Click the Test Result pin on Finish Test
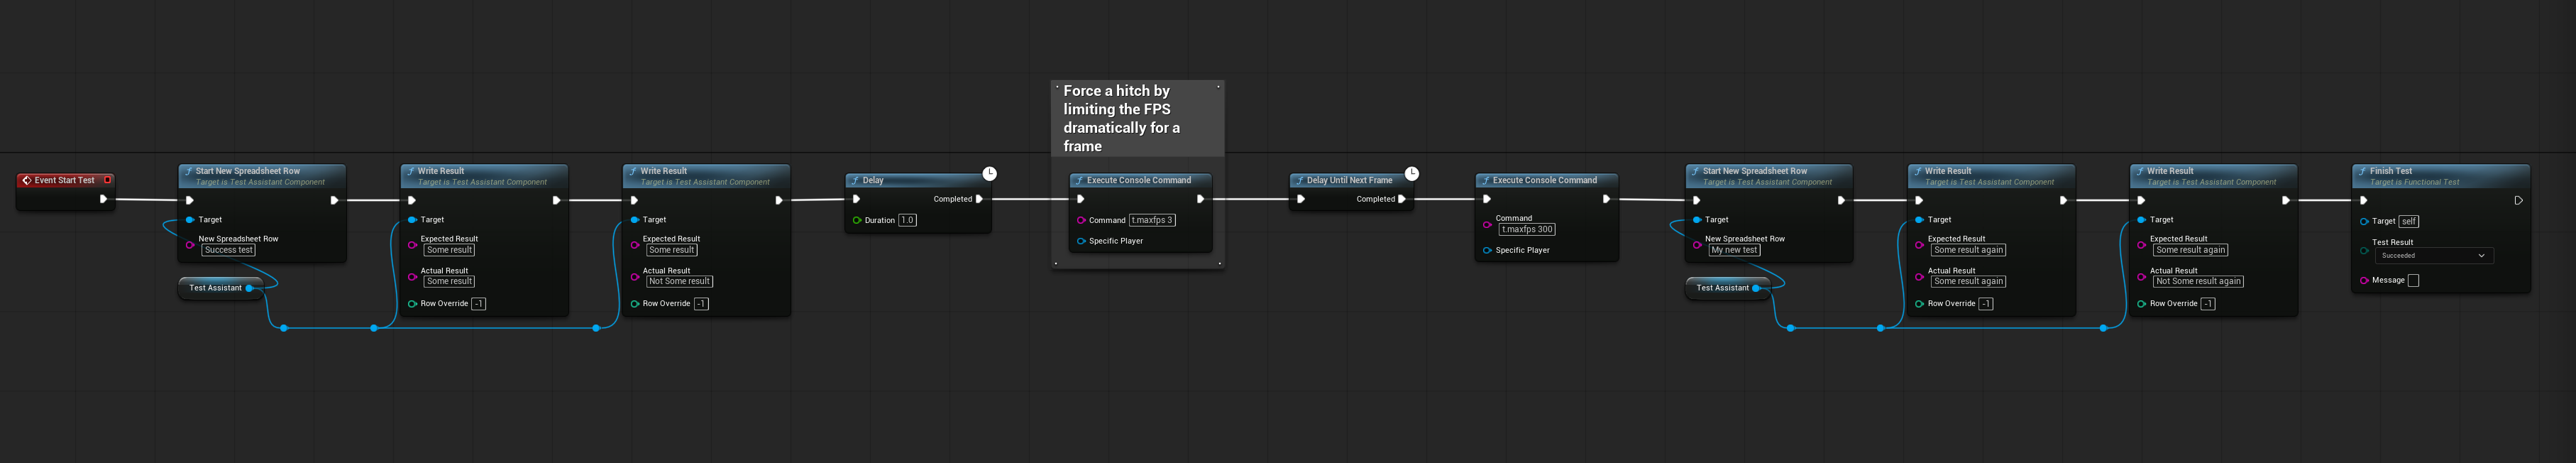Image resolution: width=2576 pixels, height=463 pixels. tap(2364, 251)
